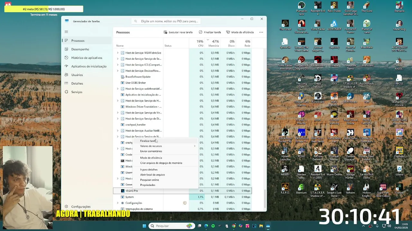Sort processes by the CPU column
Viewport: 412px width, 231px height.
tap(197, 43)
